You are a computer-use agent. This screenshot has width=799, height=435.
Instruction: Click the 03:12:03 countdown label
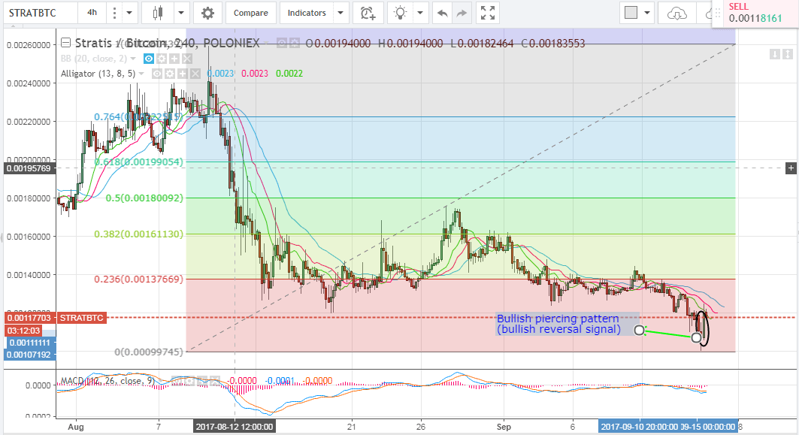(x=23, y=331)
